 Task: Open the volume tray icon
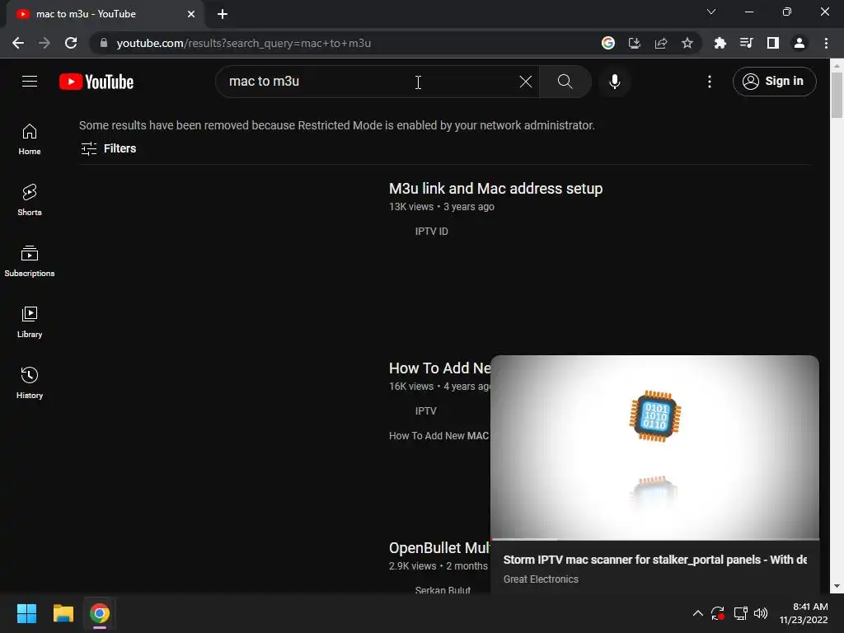point(761,613)
